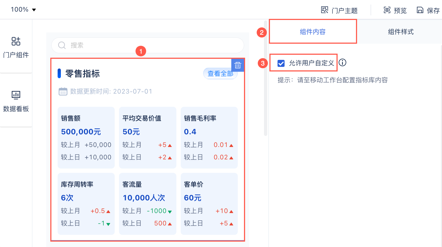Viewport: 442px width, 247px height.
Task: Click the calendar icon by 数据更新时间
Action: coord(63,91)
